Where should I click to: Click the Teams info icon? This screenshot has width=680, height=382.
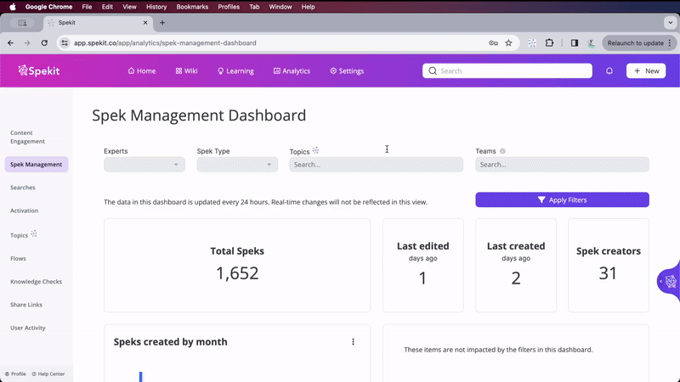coord(502,151)
